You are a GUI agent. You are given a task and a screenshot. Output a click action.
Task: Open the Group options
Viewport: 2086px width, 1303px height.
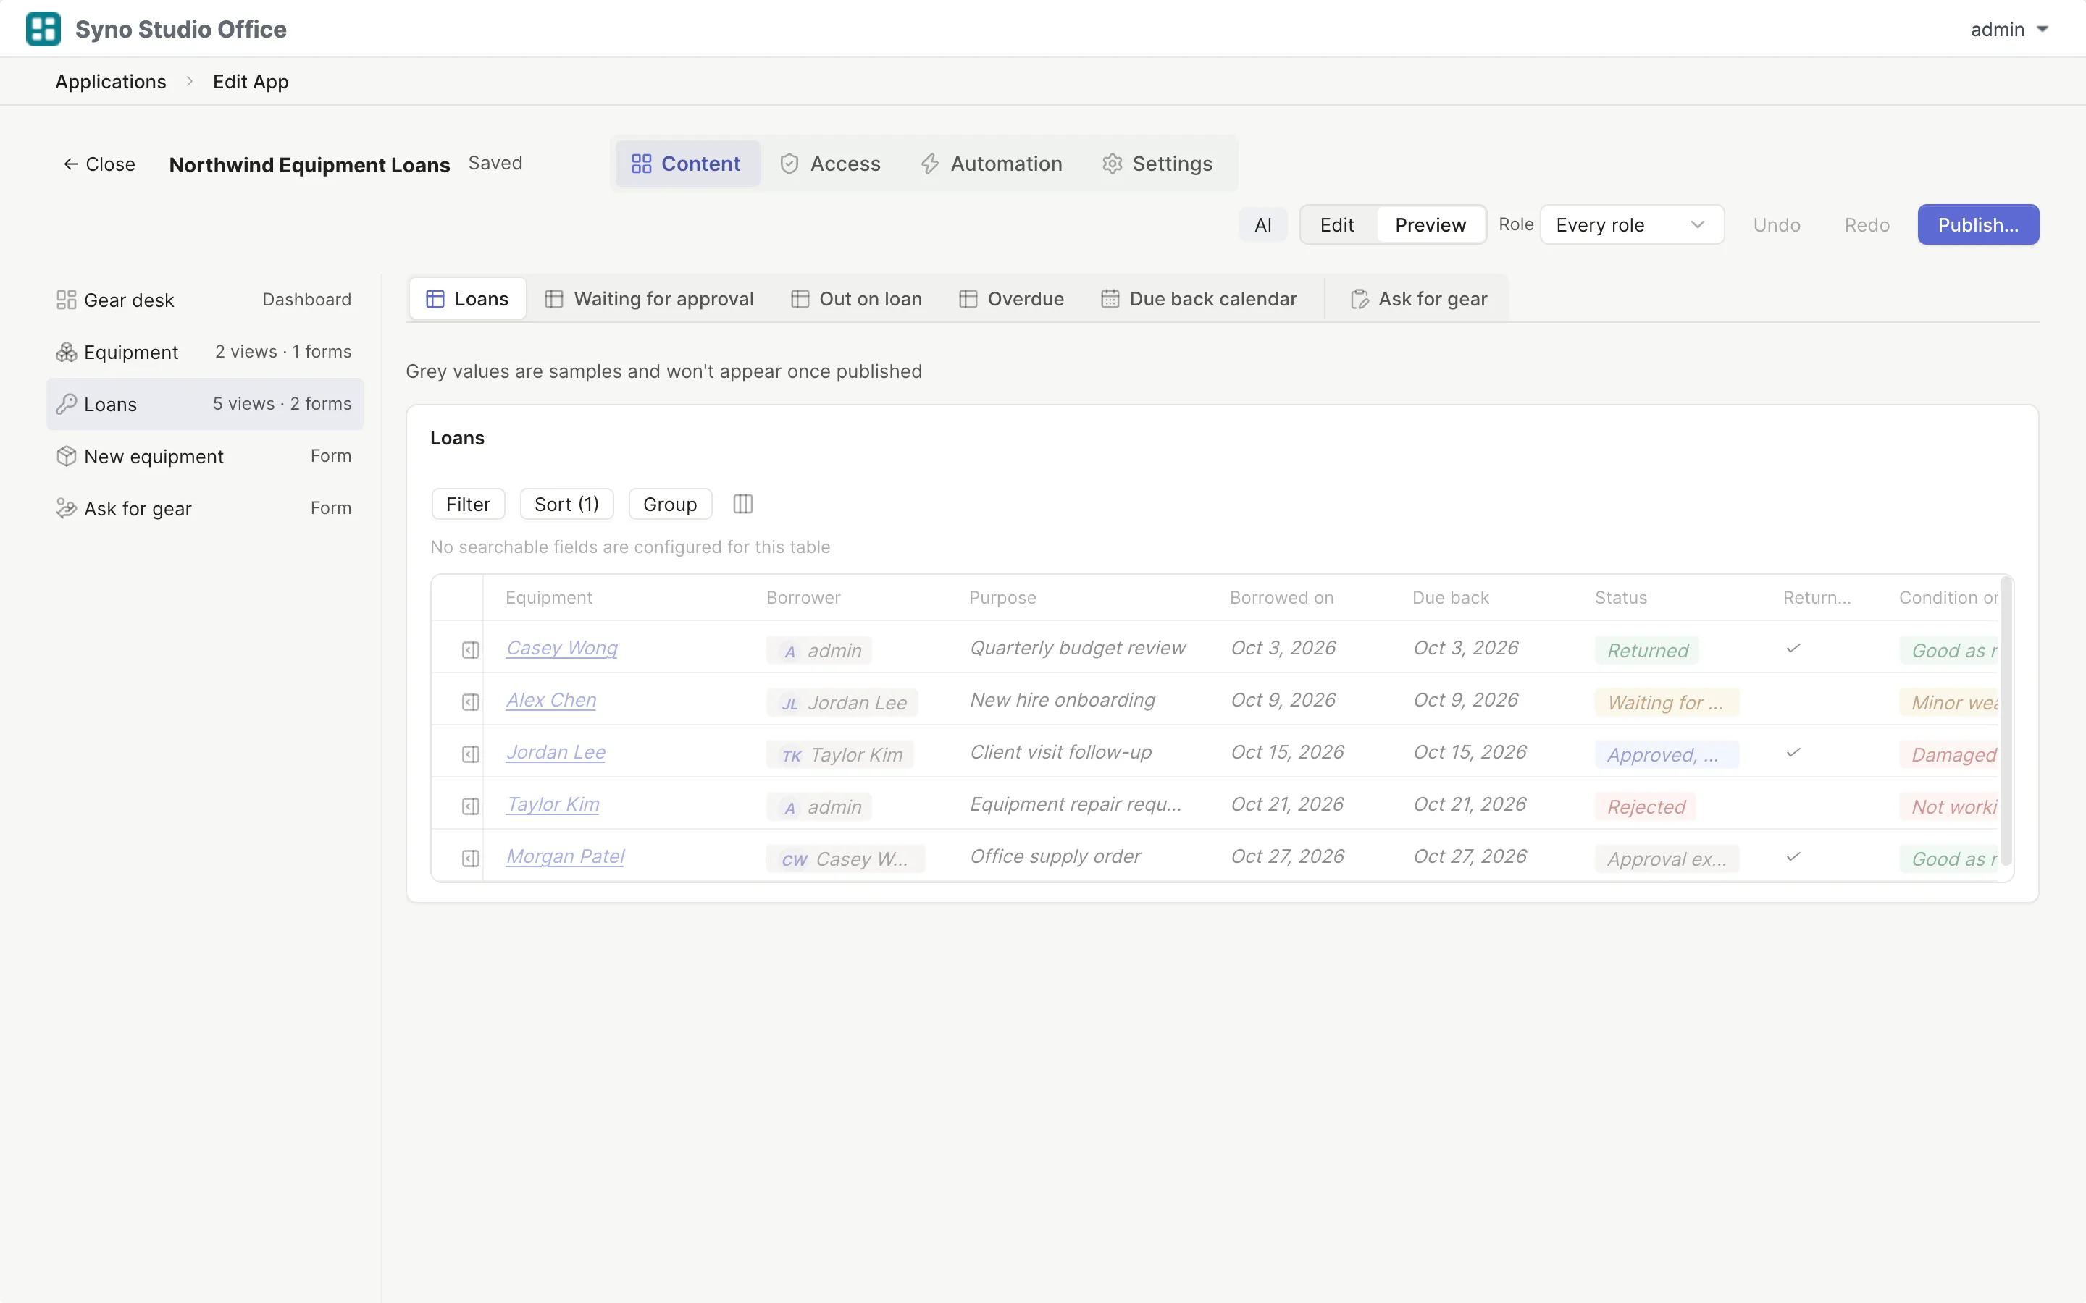(x=670, y=504)
